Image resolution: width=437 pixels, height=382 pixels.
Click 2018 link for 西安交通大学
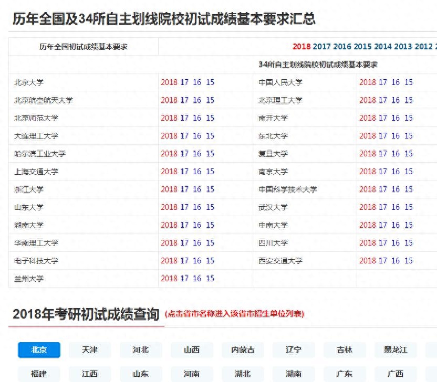(x=368, y=260)
